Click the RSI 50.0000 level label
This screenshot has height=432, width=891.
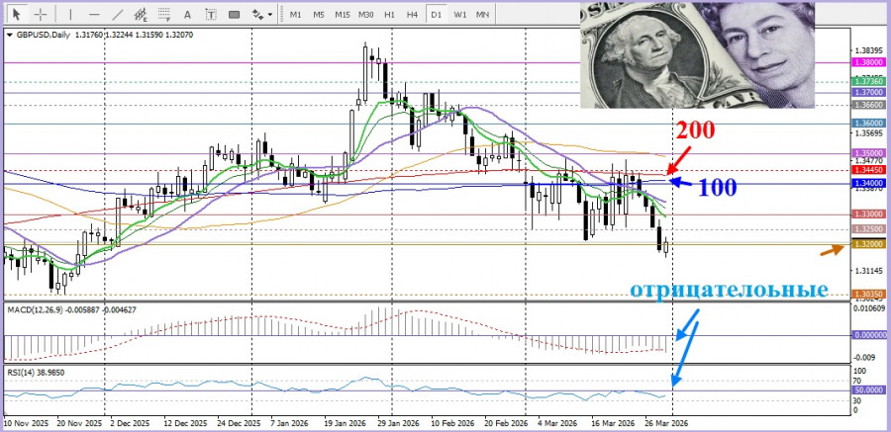[869, 390]
